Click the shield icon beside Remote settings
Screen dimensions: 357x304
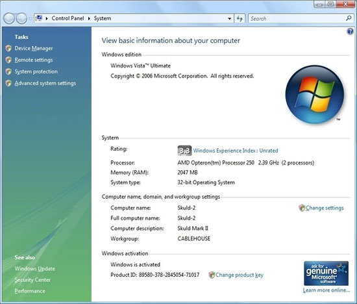point(8,60)
